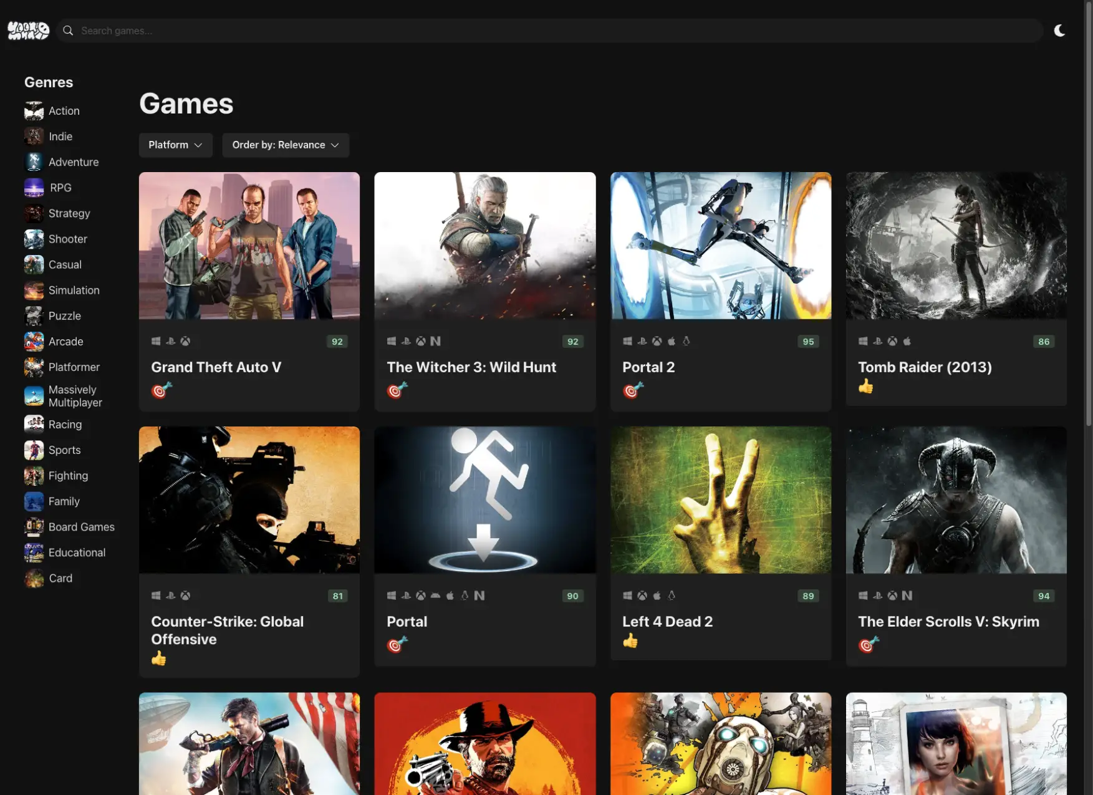This screenshot has width=1093, height=795.
Task: Toggle the bullseye reaction on Grand Theft Auto V
Action: click(x=160, y=391)
